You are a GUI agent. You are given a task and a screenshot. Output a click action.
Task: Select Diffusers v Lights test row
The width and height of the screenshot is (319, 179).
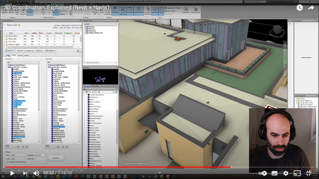click(x=43, y=45)
